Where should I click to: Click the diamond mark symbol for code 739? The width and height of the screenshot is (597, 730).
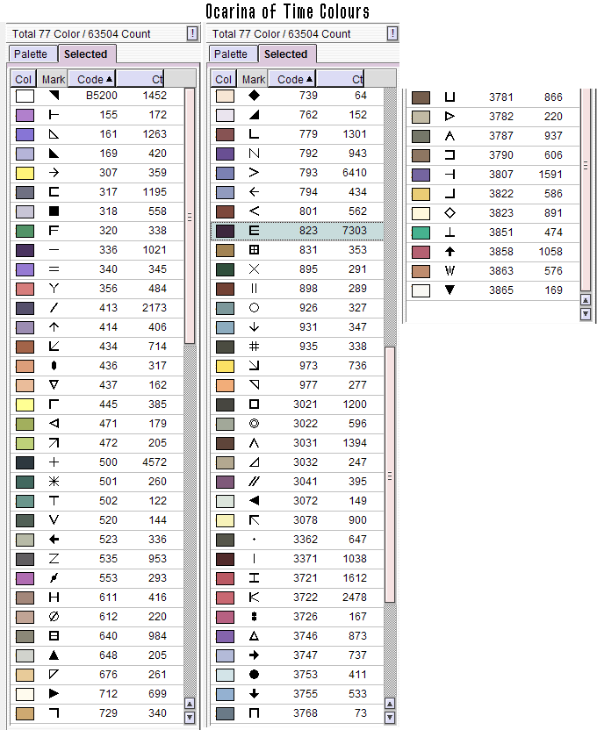click(x=255, y=96)
